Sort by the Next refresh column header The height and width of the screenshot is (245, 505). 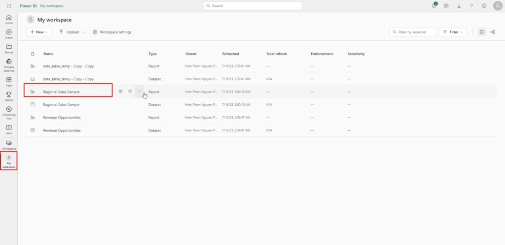[277, 54]
